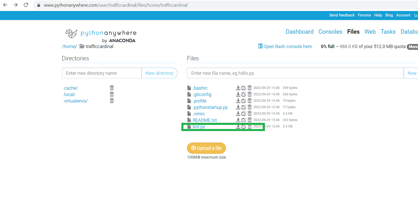The image size is (418, 222).
Task: Click Send feedback link
Action: (x=342, y=15)
